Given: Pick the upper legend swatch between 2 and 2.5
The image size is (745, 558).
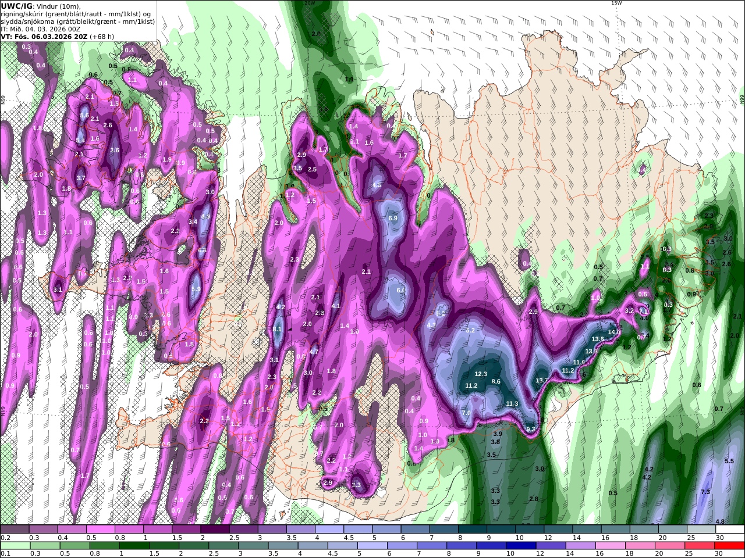Looking at the screenshot, I should [214, 530].
